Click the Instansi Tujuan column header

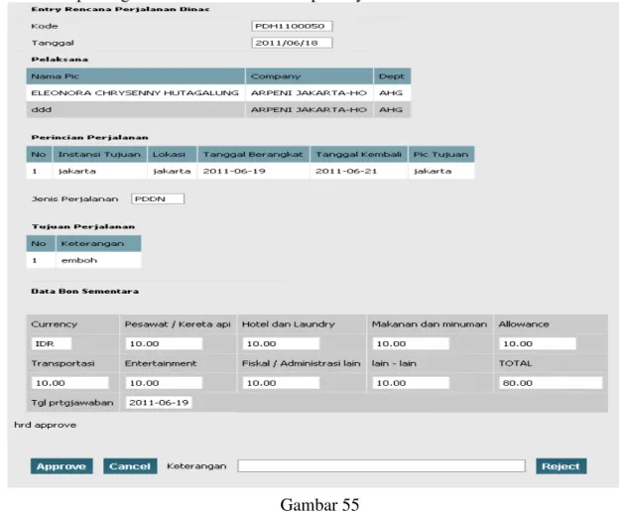(x=99, y=155)
